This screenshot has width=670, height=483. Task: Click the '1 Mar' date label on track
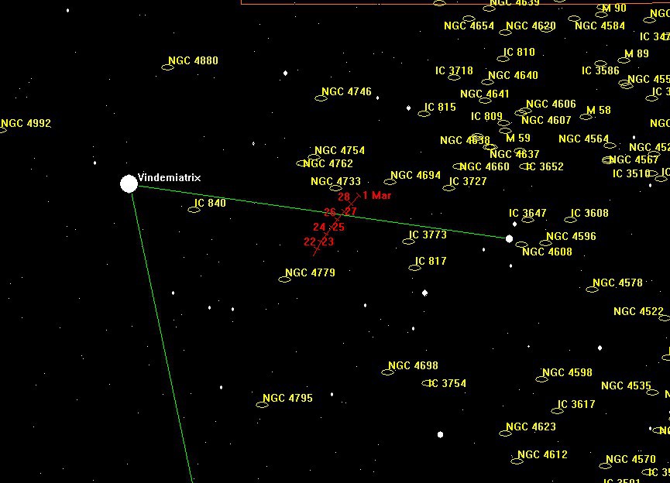377,196
